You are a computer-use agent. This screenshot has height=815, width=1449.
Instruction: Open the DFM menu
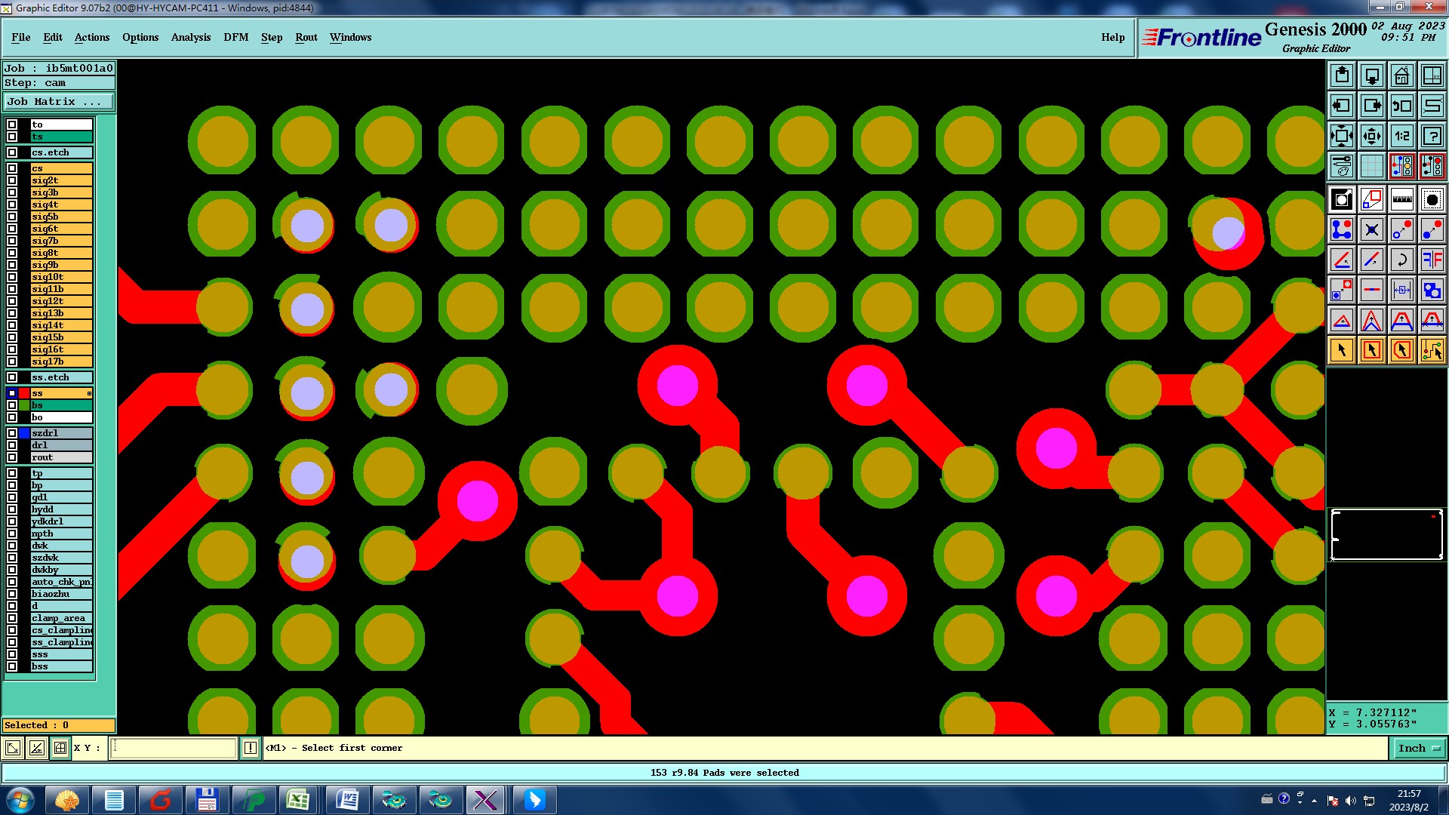pos(235,37)
